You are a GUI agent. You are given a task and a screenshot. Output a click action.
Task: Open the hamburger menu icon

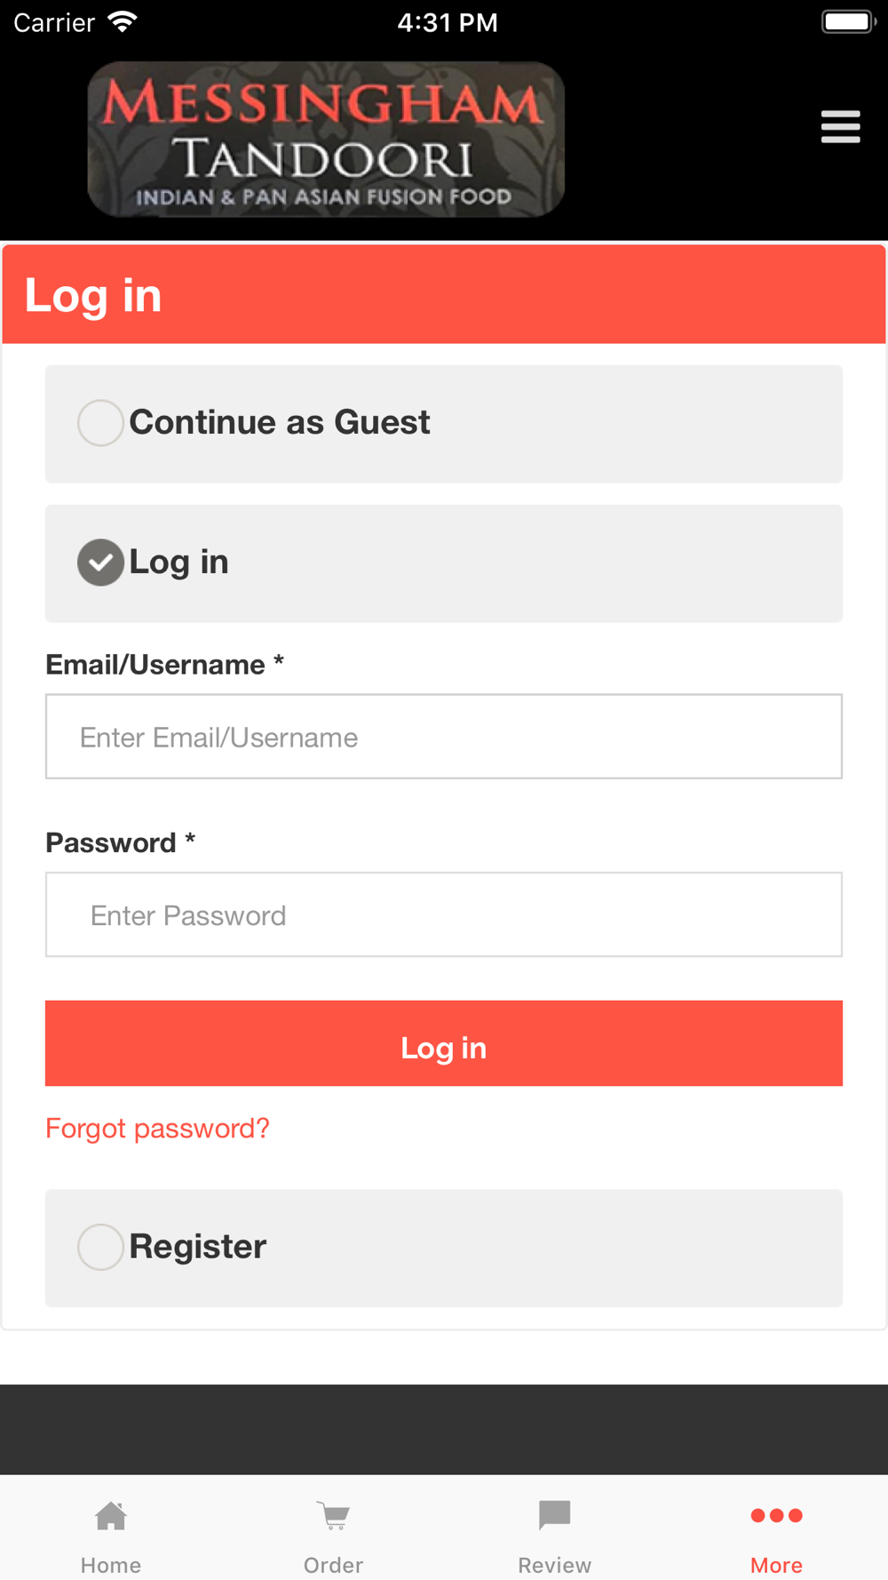point(840,126)
